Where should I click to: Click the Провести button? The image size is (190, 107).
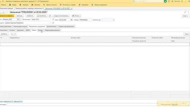point(30,16)
